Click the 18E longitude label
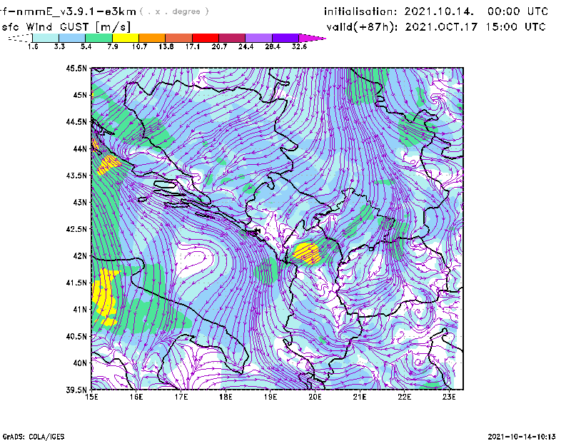The width and height of the screenshot is (571, 441). pos(226,397)
